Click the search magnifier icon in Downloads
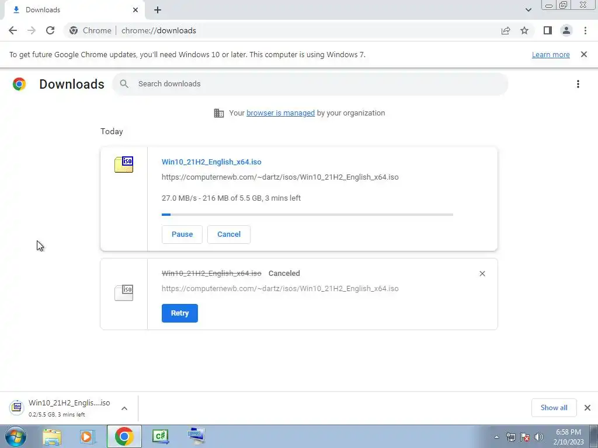The width and height of the screenshot is (598, 448). (124, 84)
